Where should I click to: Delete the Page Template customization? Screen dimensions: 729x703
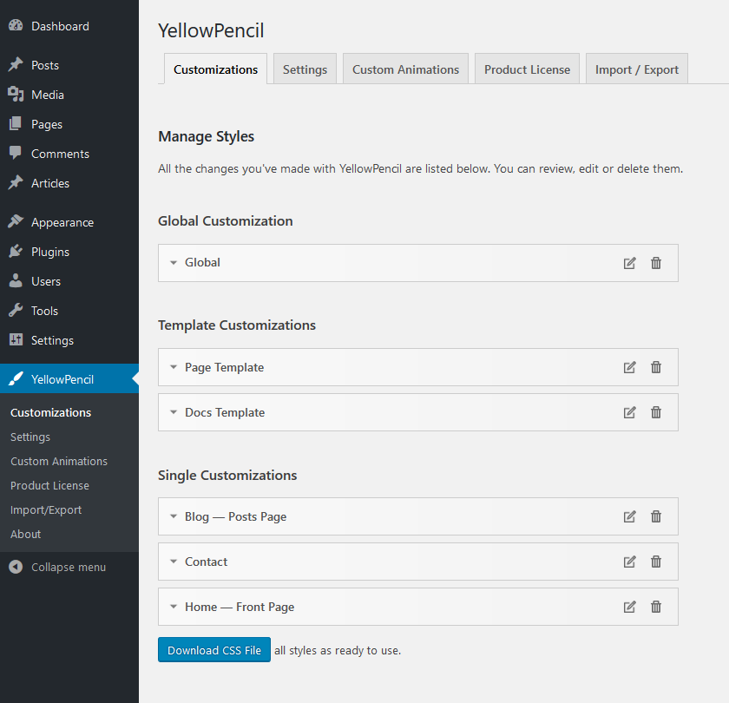point(656,367)
